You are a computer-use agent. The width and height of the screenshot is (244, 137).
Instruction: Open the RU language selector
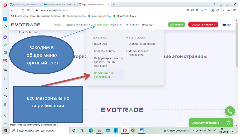pyautogui.click(x=227, y=25)
